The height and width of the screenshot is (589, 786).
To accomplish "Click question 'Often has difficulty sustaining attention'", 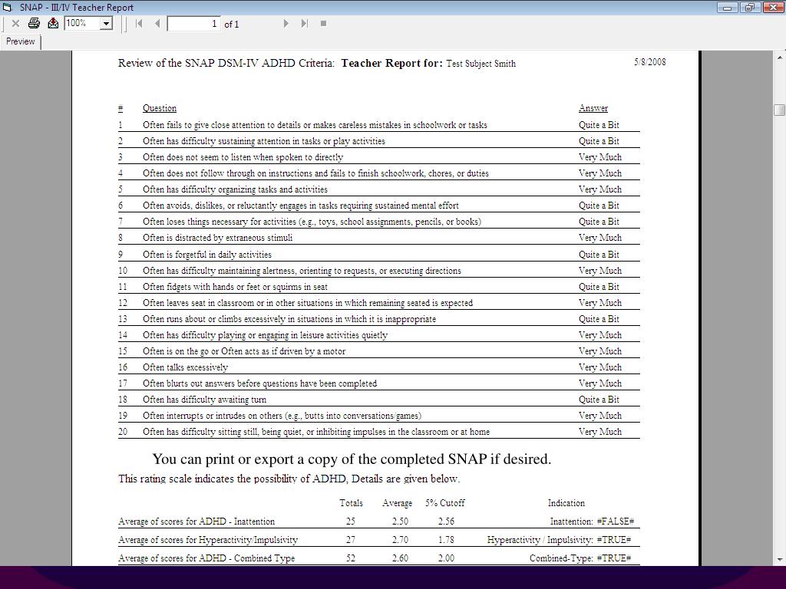I will pos(264,141).
